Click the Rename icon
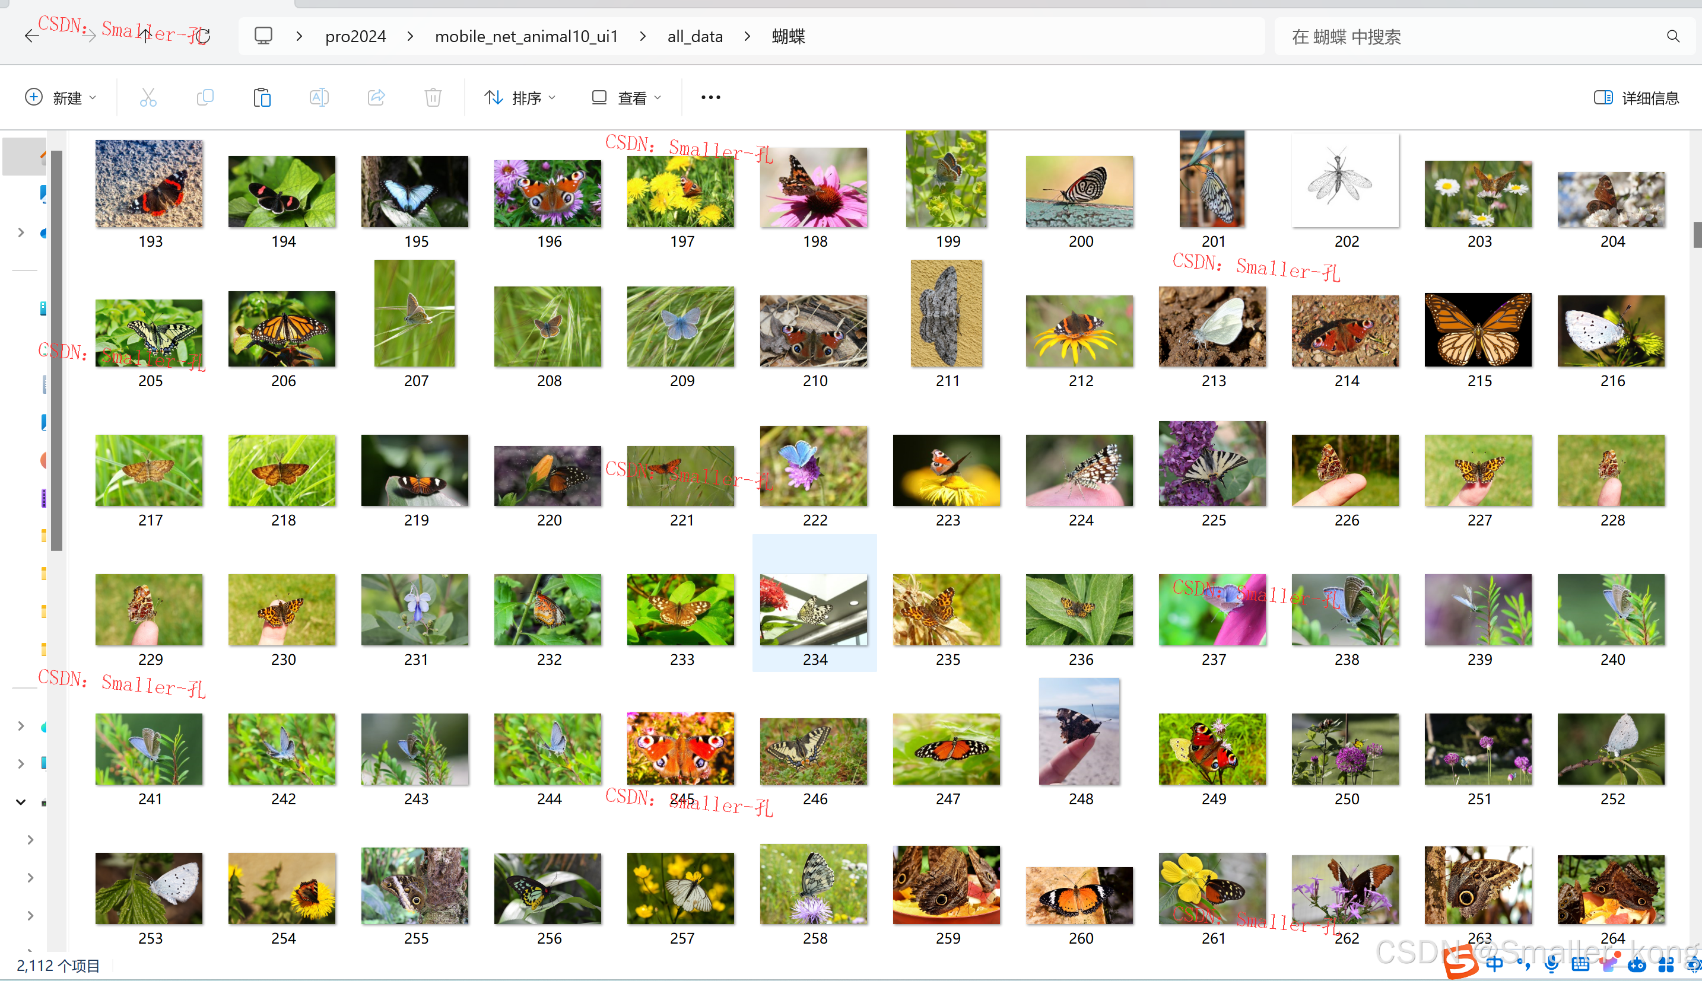Viewport: 1702px width, 981px height. (x=319, y=98)
